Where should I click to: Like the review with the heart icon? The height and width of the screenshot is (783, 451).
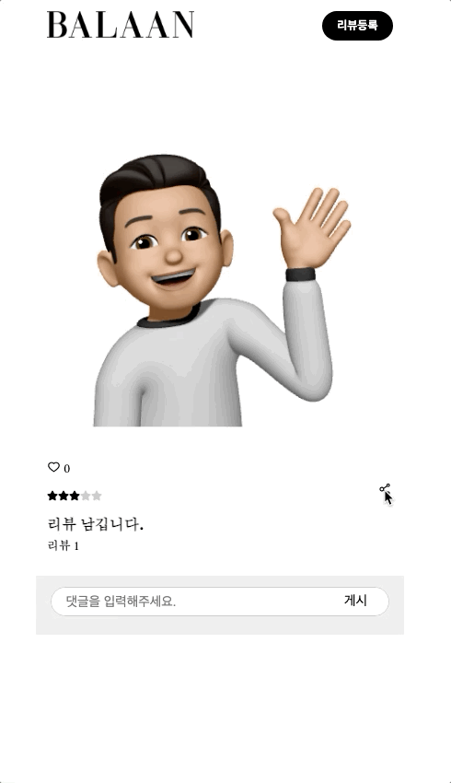[x=53, y=467]
